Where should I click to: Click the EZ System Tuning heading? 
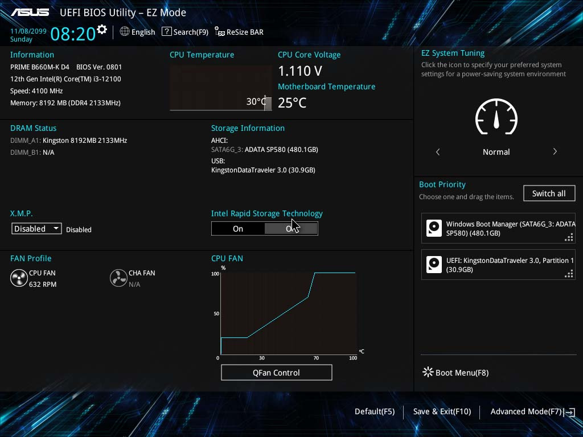tap(453, 53)
